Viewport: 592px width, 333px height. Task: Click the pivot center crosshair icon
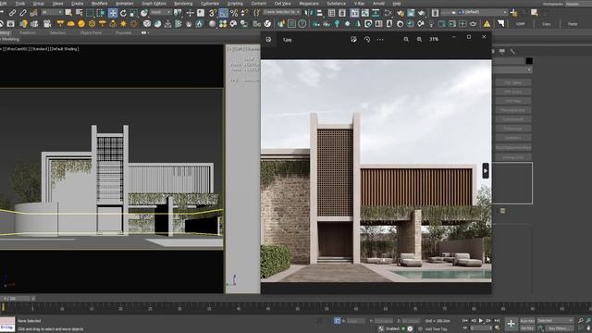(x=190, y=13)
